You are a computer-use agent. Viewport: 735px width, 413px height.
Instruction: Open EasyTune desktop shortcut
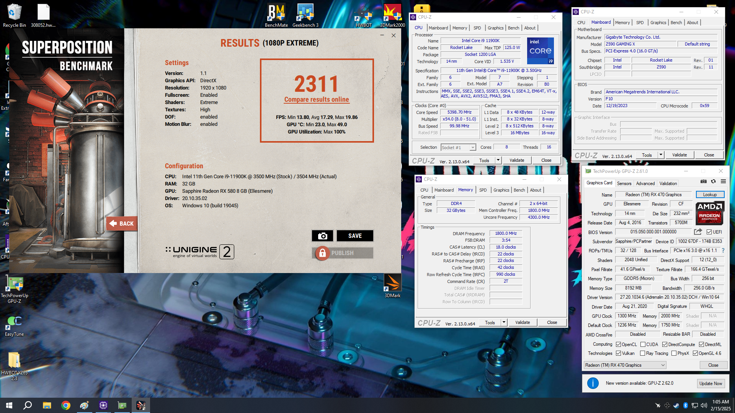point(15,326)
